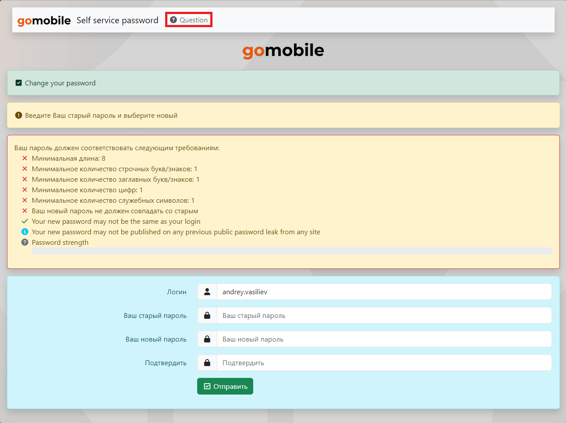Image resolution: width=566 pixels, height=423 pixels.
Task: Focus the Ваш новый пароль input field
Action: tap(384, 339)
